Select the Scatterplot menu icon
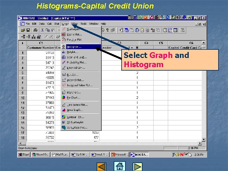The image size is (228, 171). coord(64,29)
